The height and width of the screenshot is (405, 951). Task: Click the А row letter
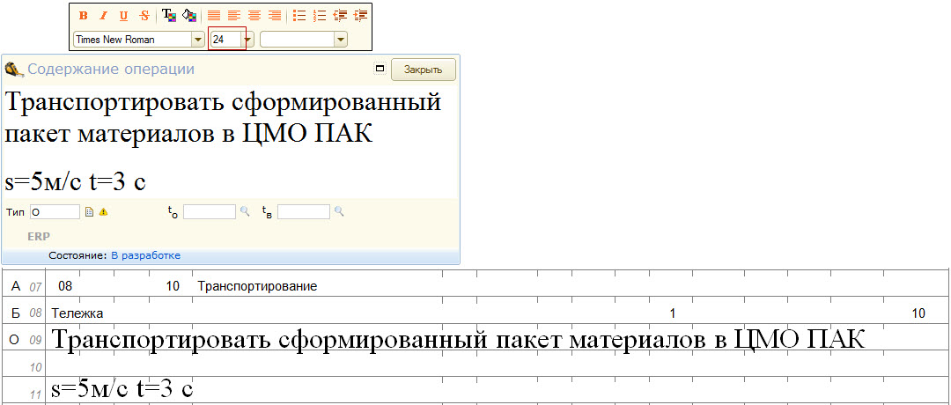tap(16, 286)
